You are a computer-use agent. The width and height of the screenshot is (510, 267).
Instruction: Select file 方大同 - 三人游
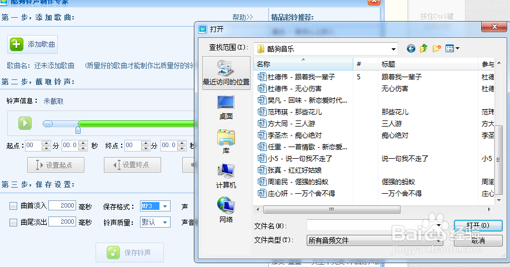pyautogui.click(x=286, y=124)
